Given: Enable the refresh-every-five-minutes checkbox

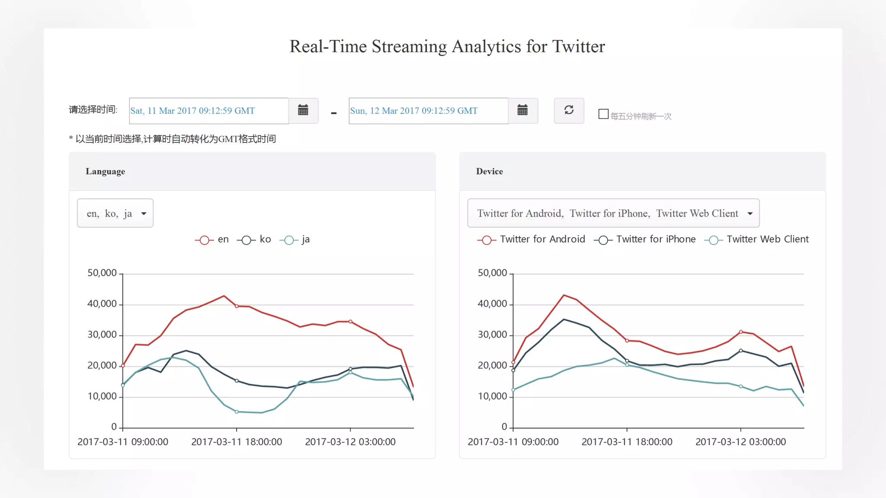Looking at the screenshot, I should click(x=603, y=114).
